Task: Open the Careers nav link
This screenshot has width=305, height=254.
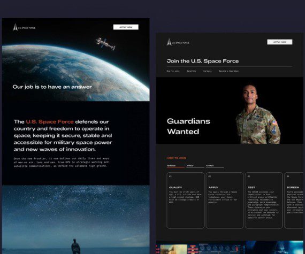Action: click(x=208, y=71)
